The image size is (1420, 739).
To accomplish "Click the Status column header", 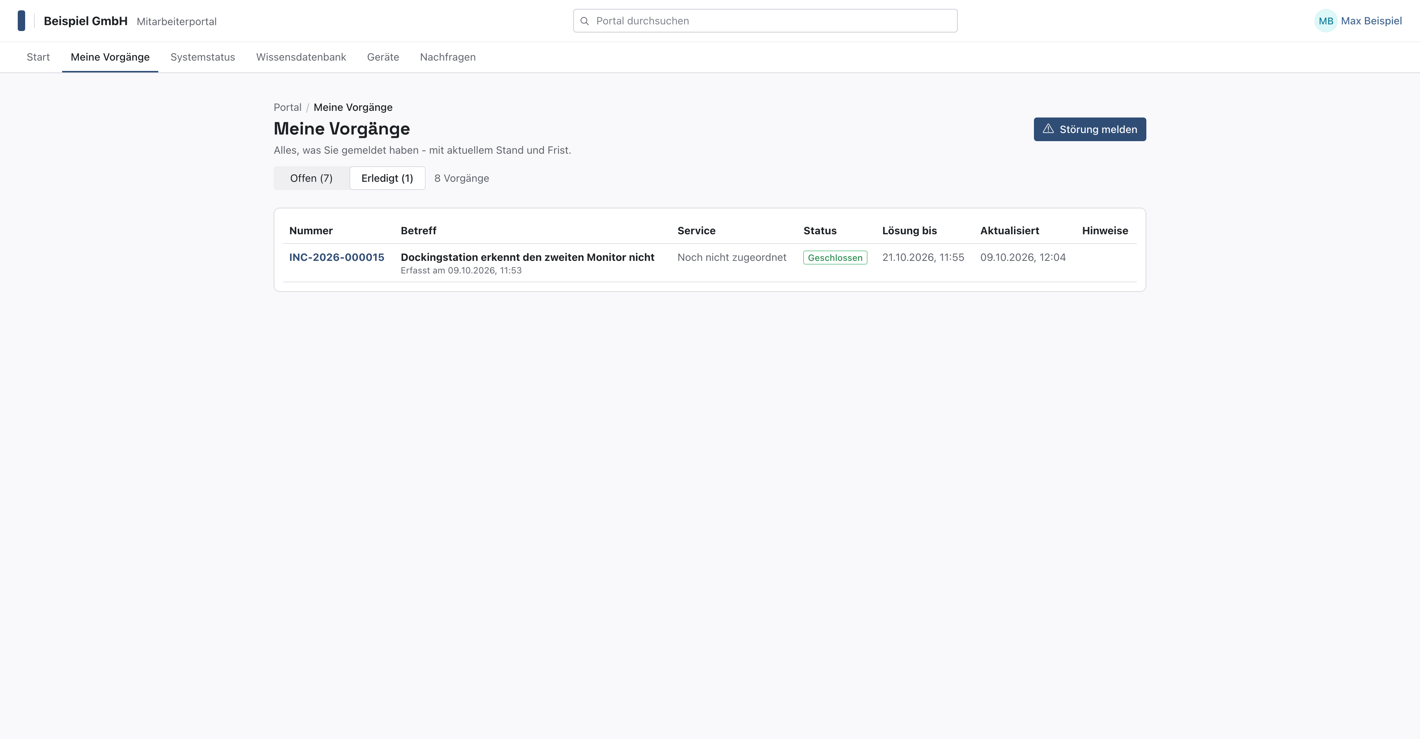I will (x=820, y=231).
